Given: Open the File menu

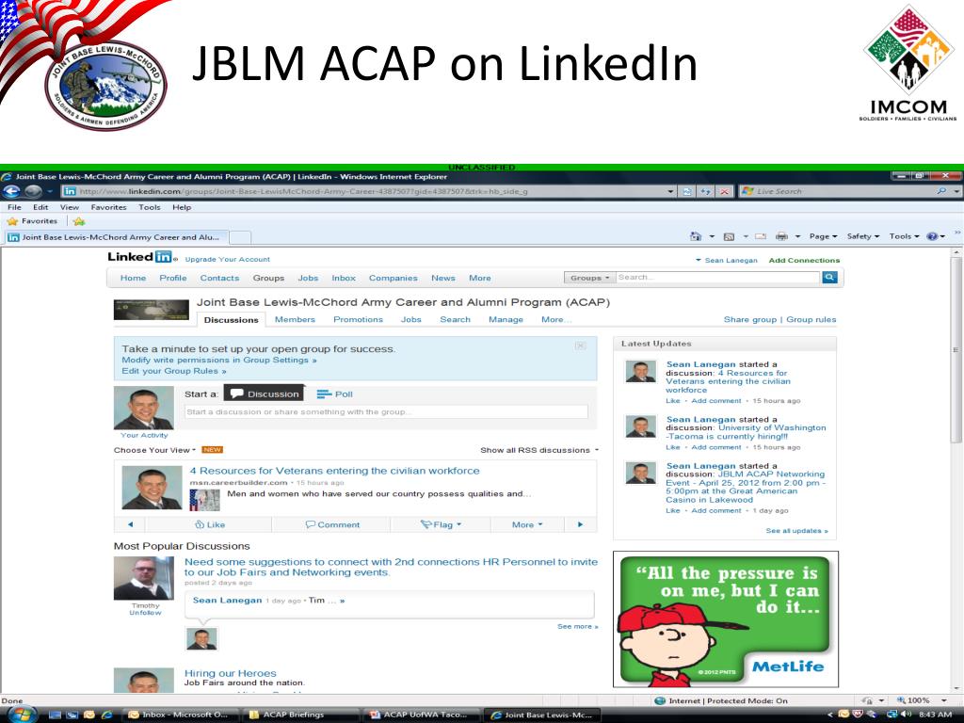Looking at the screenshot, I should [14, 207].
